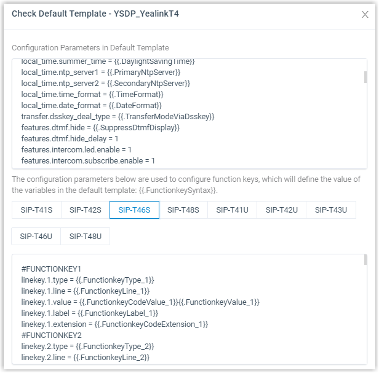
Task: Click the features.intercom.led.enable line
Action: [76, 150]
